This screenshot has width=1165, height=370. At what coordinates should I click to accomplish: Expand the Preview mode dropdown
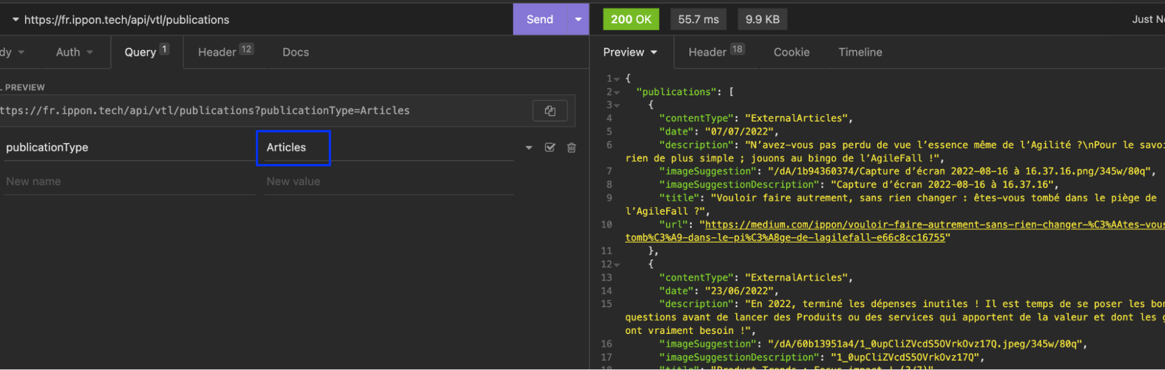pos(630,52)
